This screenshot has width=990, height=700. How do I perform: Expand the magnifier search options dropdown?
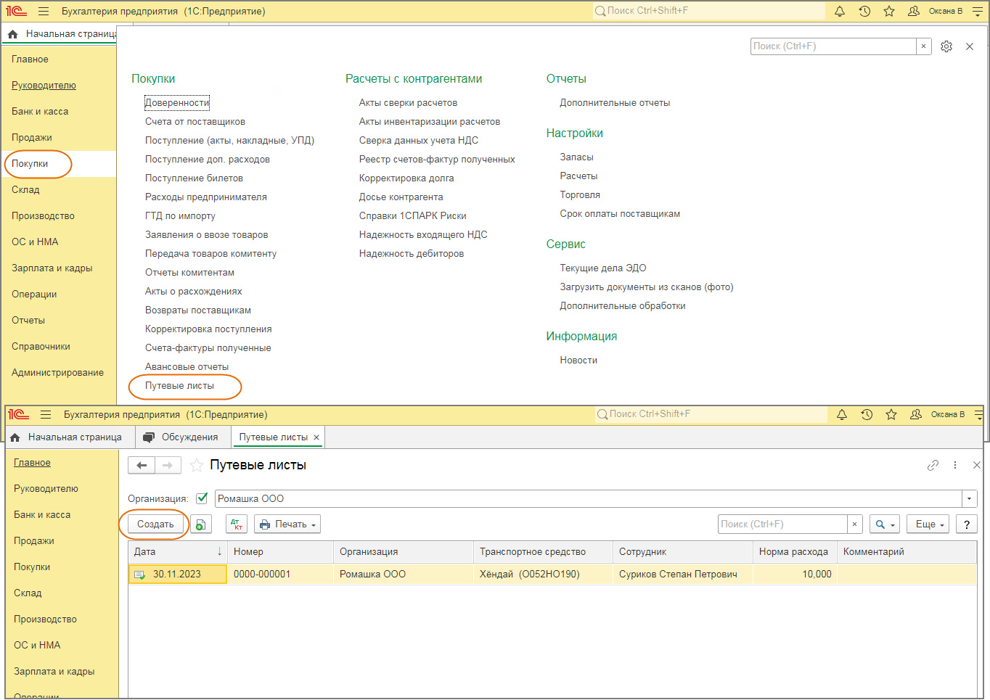(x=885, y=524)
